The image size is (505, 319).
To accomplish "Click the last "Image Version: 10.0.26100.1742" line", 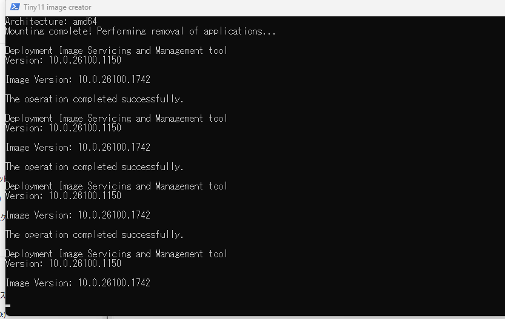I will [78, 283].
